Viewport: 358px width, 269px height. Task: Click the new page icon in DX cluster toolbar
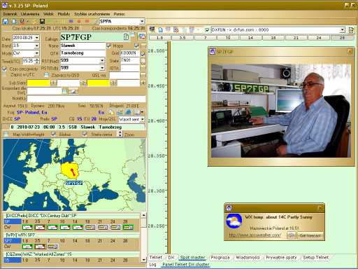(160, 29)
